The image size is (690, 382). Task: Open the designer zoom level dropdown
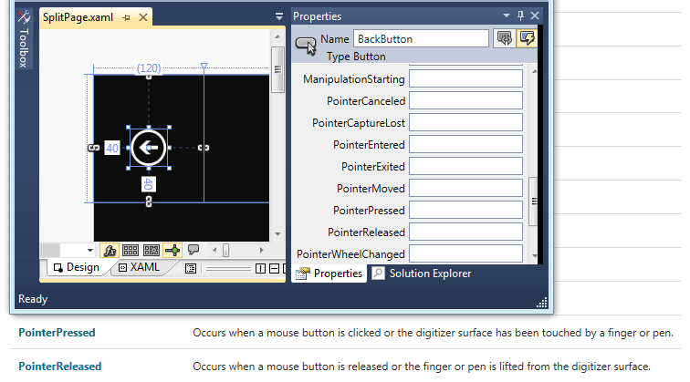tap(89, 250)
